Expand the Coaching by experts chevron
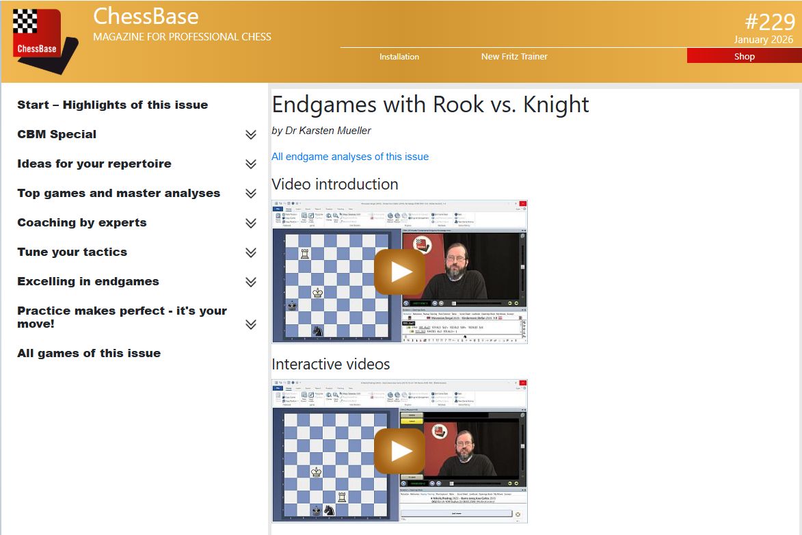This screenshot has height=535, width=802. pos(251,223)
